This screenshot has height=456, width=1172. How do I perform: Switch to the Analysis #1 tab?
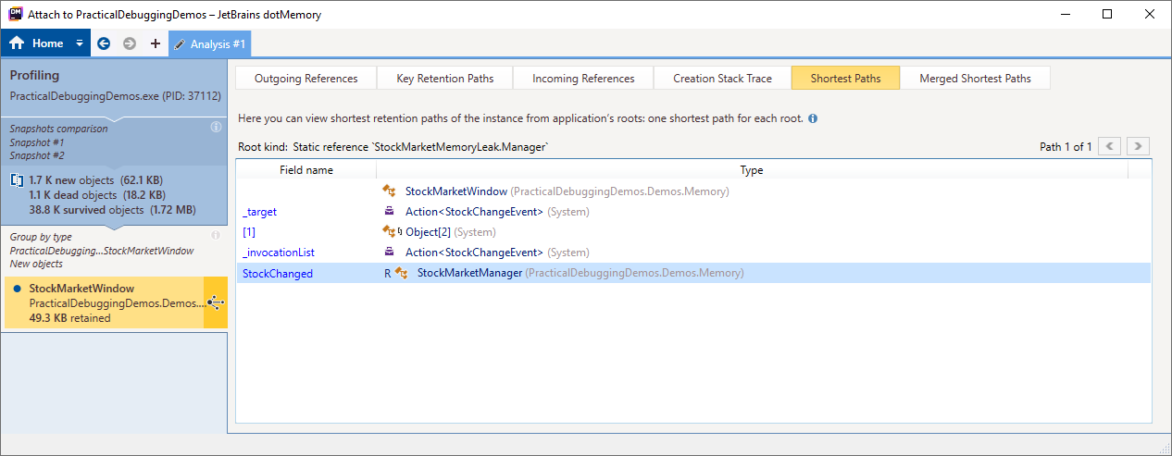[209, 43]
